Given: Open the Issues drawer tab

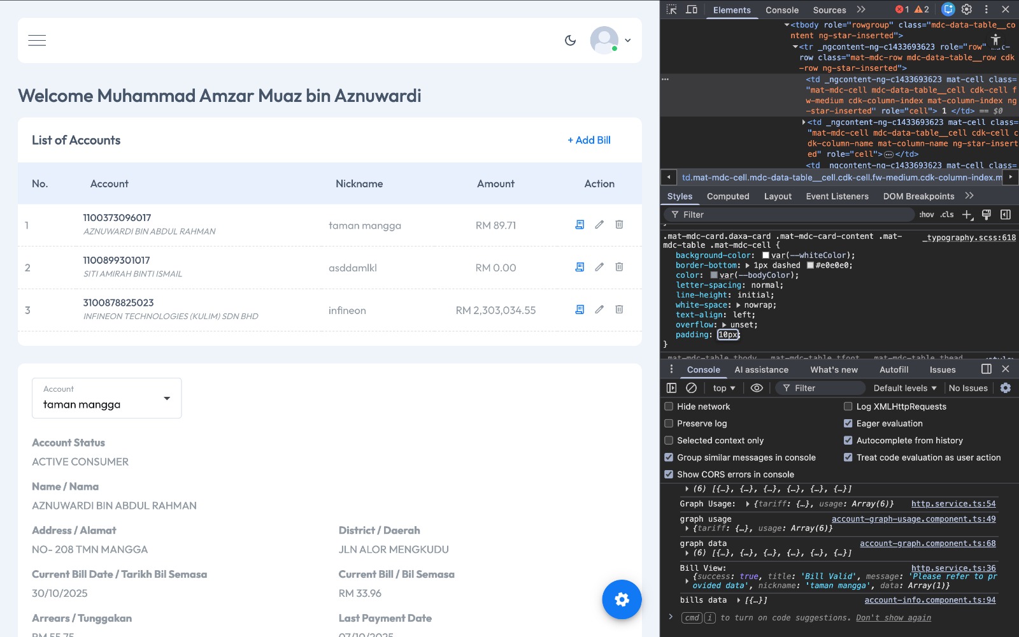Looking at the screenshot, I should pyautogui.click(x=942, y=369).
